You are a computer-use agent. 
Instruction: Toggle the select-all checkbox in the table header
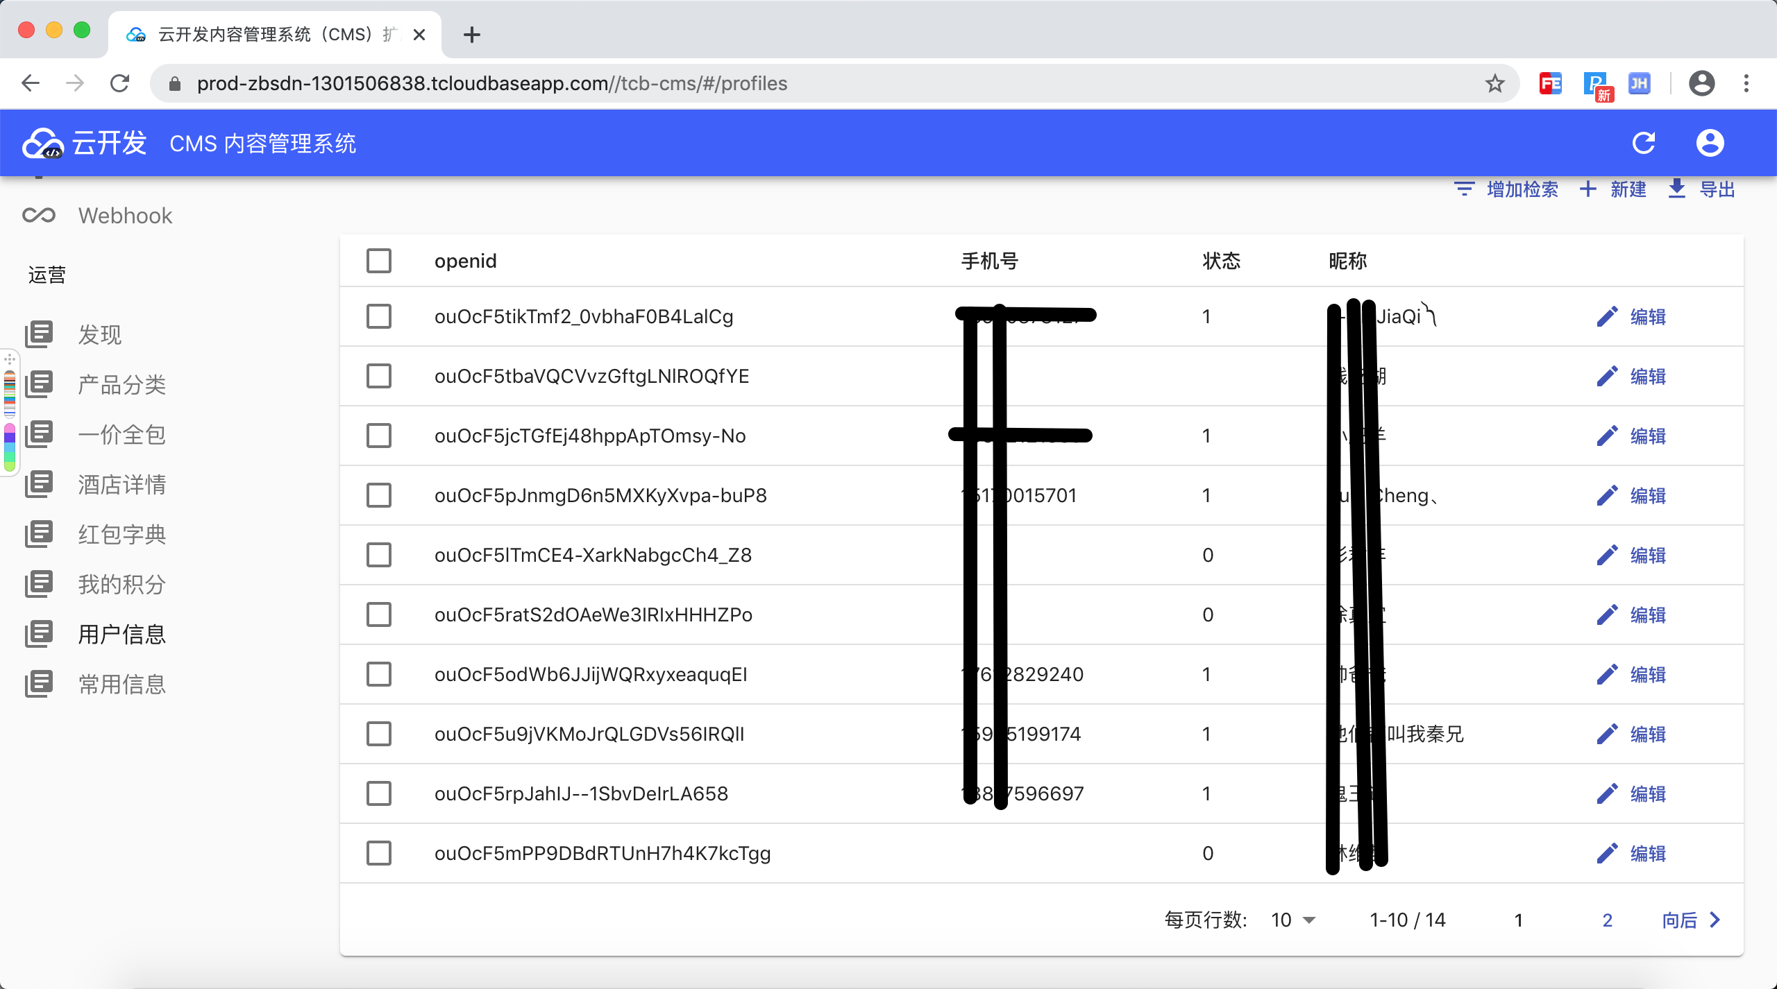pos(379,261)
